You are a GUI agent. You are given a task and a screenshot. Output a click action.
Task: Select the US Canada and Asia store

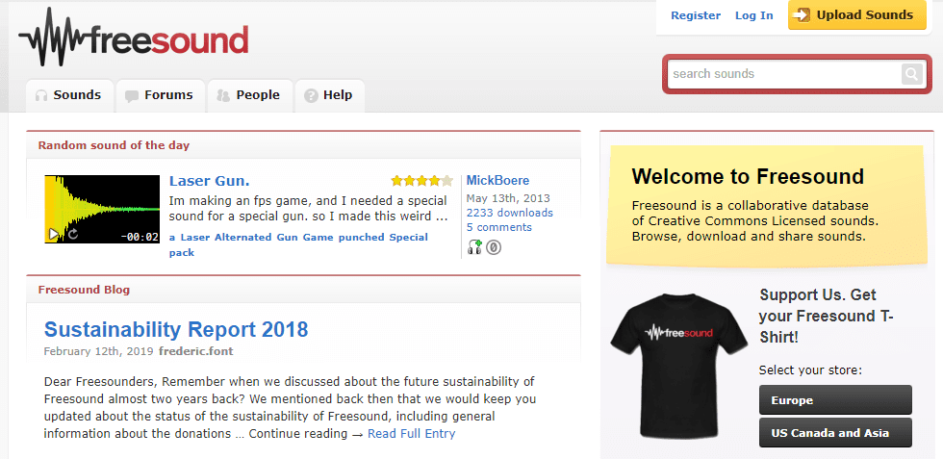tap(835, 432)
